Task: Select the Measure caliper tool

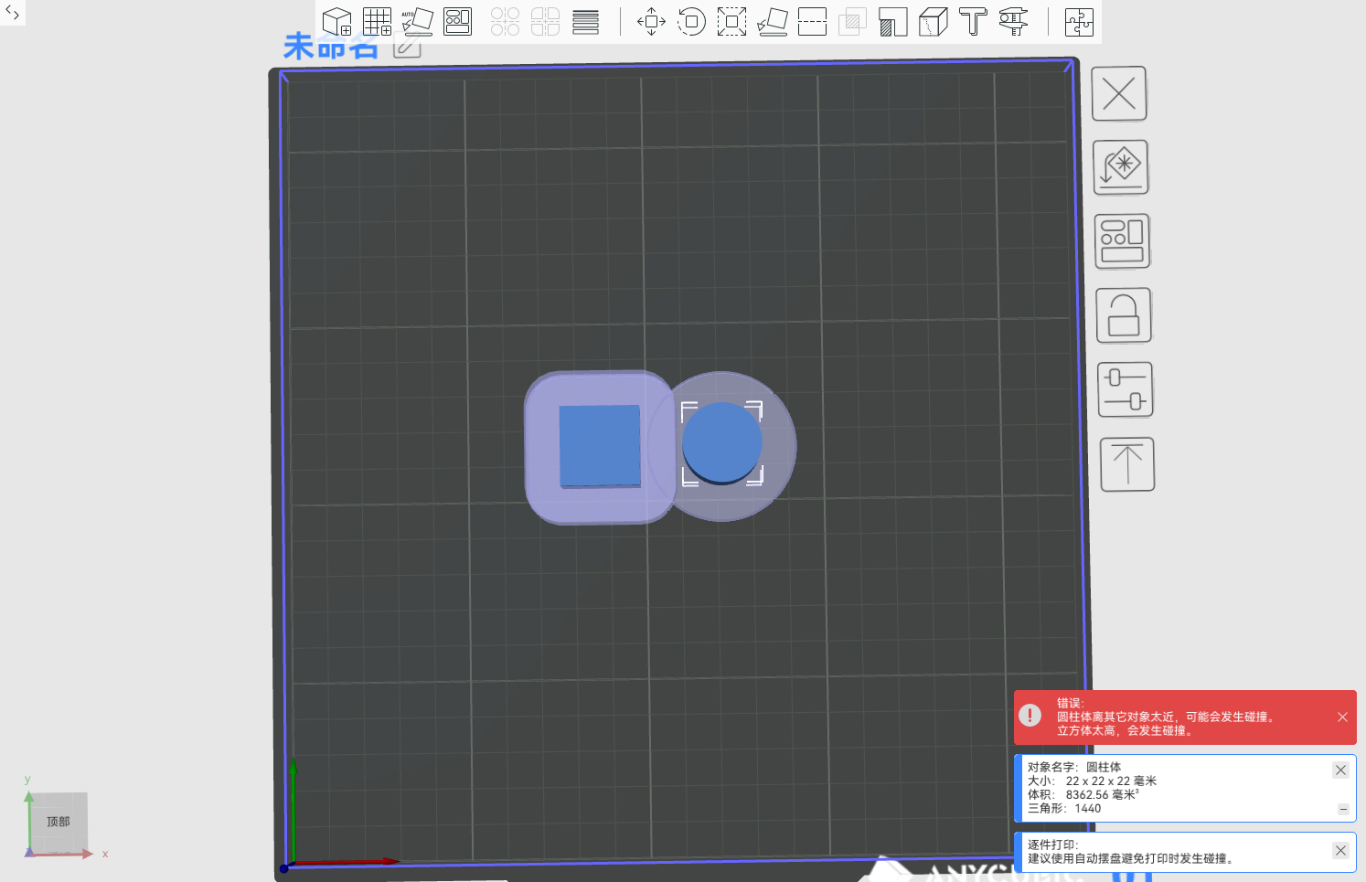Action: (x=1013, y=21)
